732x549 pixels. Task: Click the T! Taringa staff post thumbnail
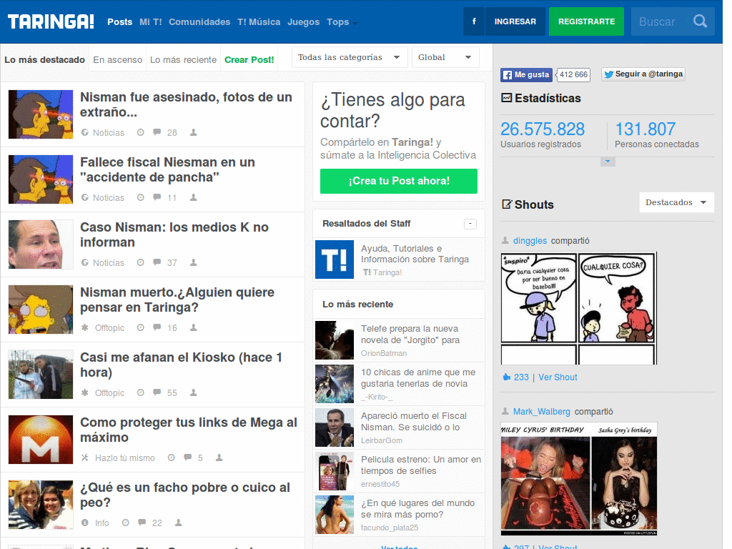coord(335,259)
